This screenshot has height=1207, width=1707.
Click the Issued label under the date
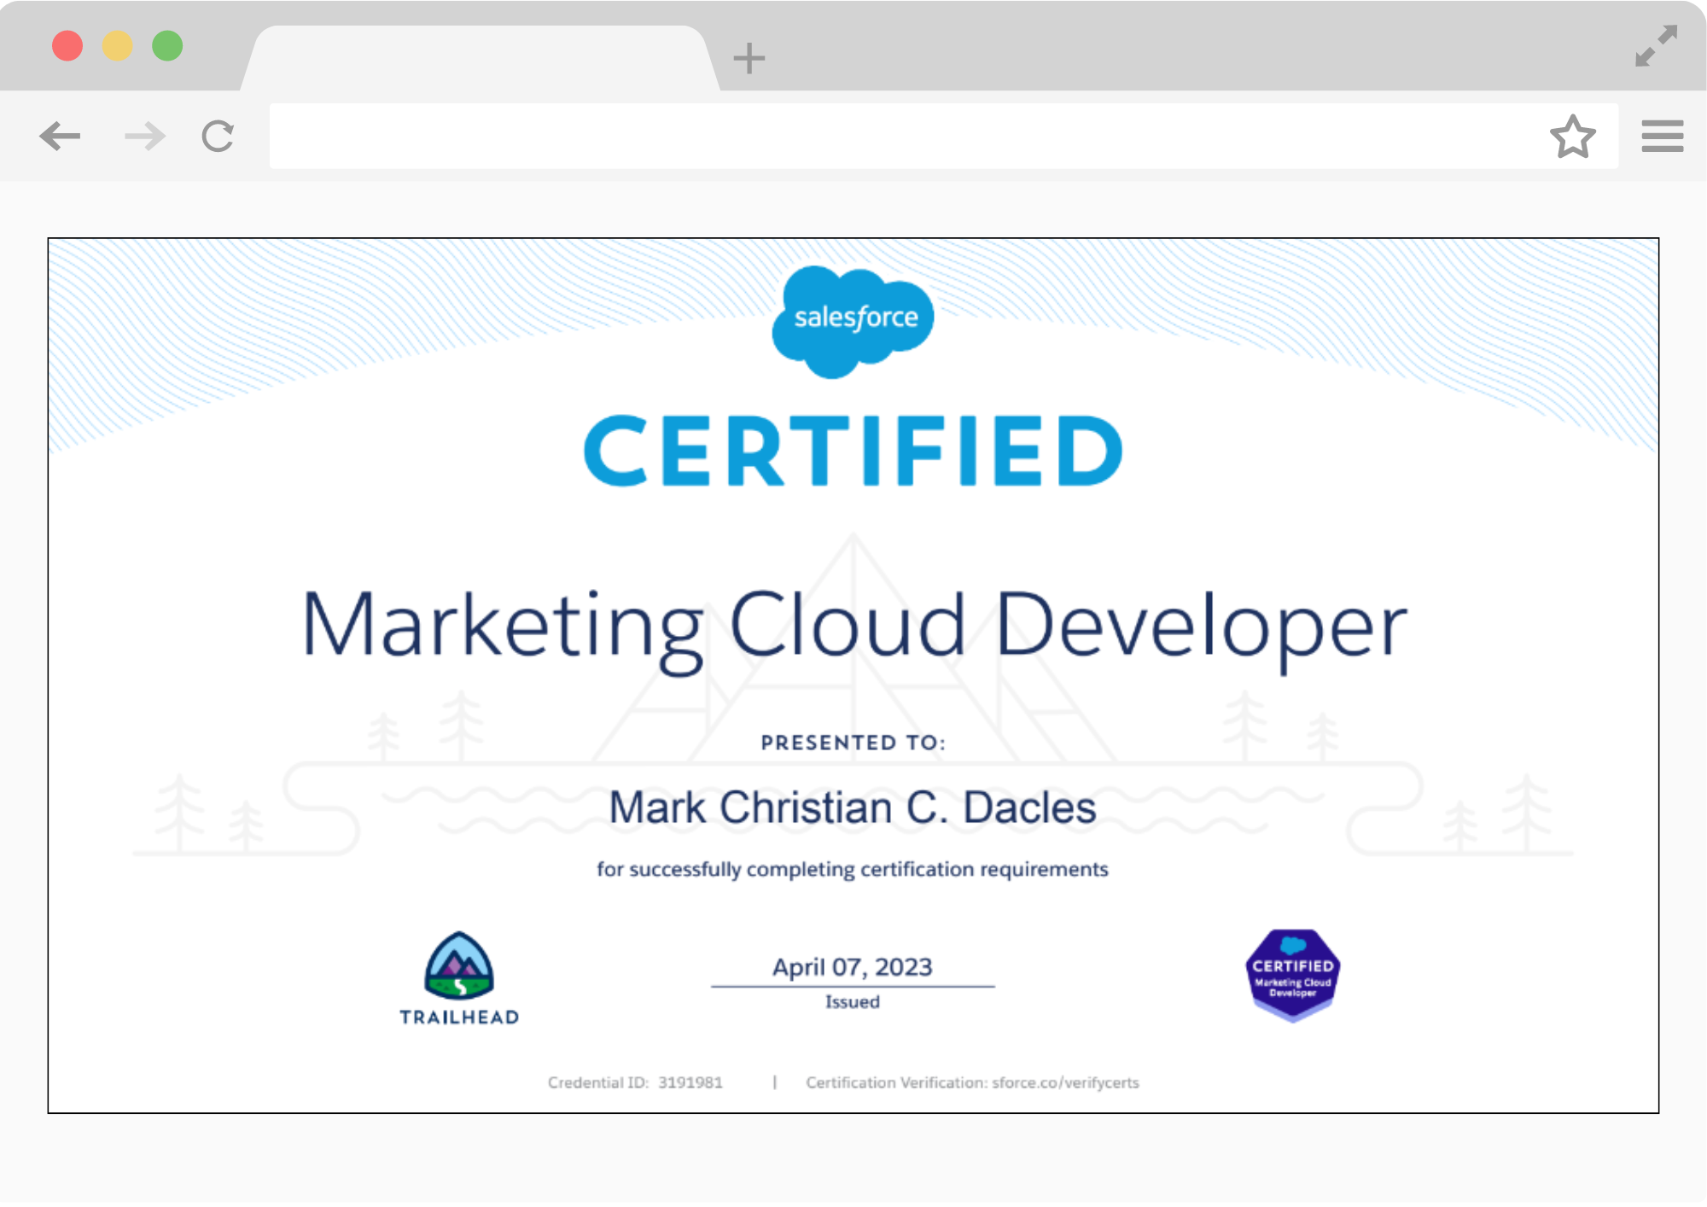[853, 1002]
